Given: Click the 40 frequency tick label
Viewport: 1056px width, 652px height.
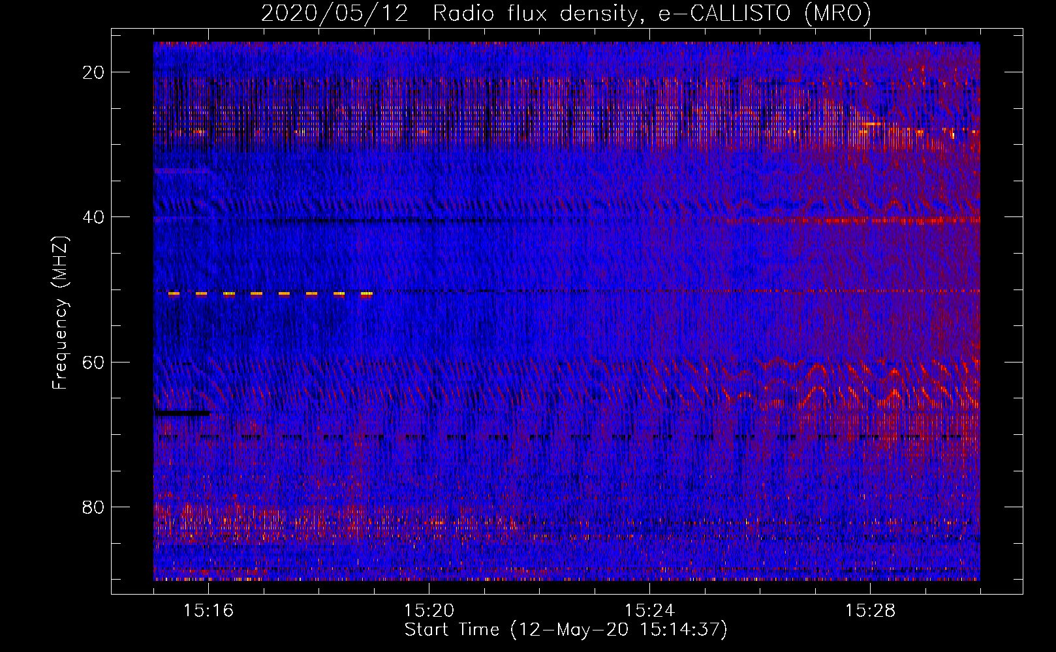Looking at the screenshot, I should coord(93,217).
